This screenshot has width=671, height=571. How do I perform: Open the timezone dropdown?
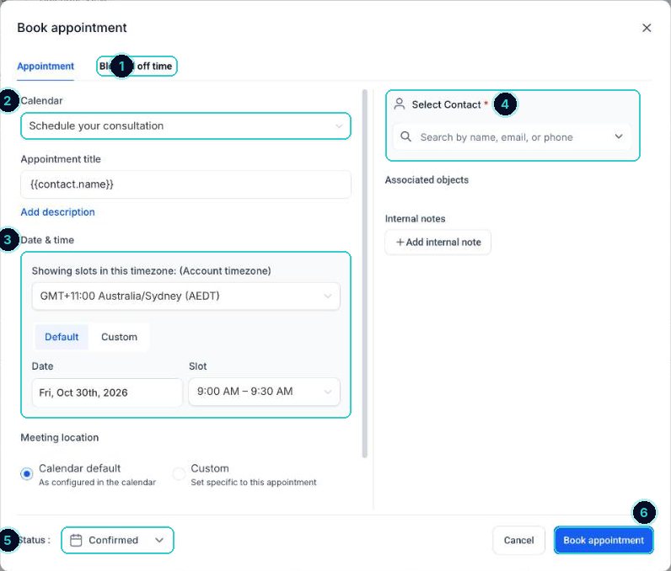point(185,296)
